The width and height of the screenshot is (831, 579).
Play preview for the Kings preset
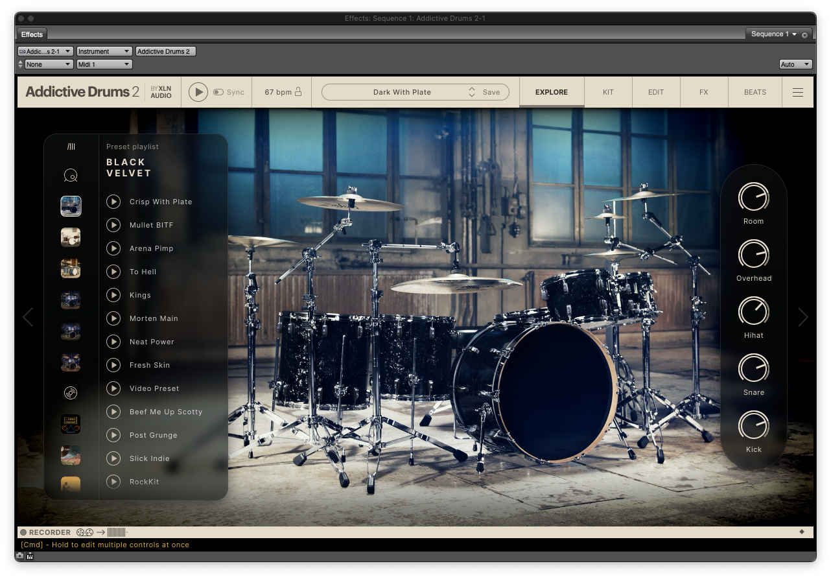pos(113,295)
